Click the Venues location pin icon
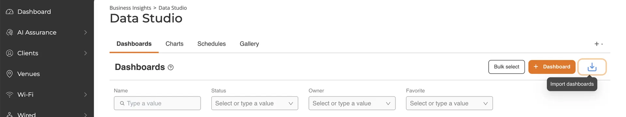Viewport: 626px width, 117px height. (10, 74)
